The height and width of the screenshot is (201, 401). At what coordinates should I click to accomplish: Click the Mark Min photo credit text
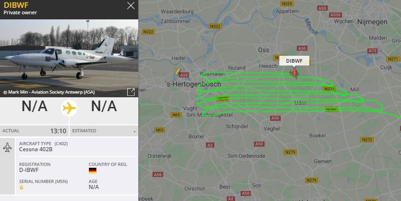(49, 92)
